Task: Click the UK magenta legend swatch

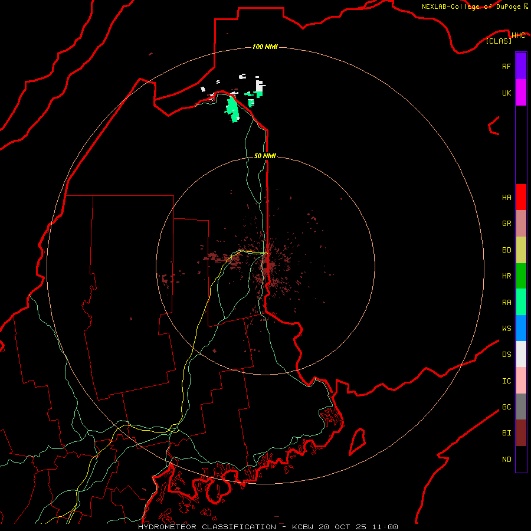Action: pos(521,93)
